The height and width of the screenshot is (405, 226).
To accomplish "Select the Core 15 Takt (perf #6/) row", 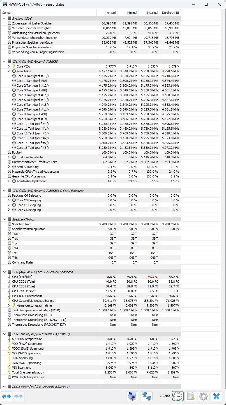I will click(91, 148).
